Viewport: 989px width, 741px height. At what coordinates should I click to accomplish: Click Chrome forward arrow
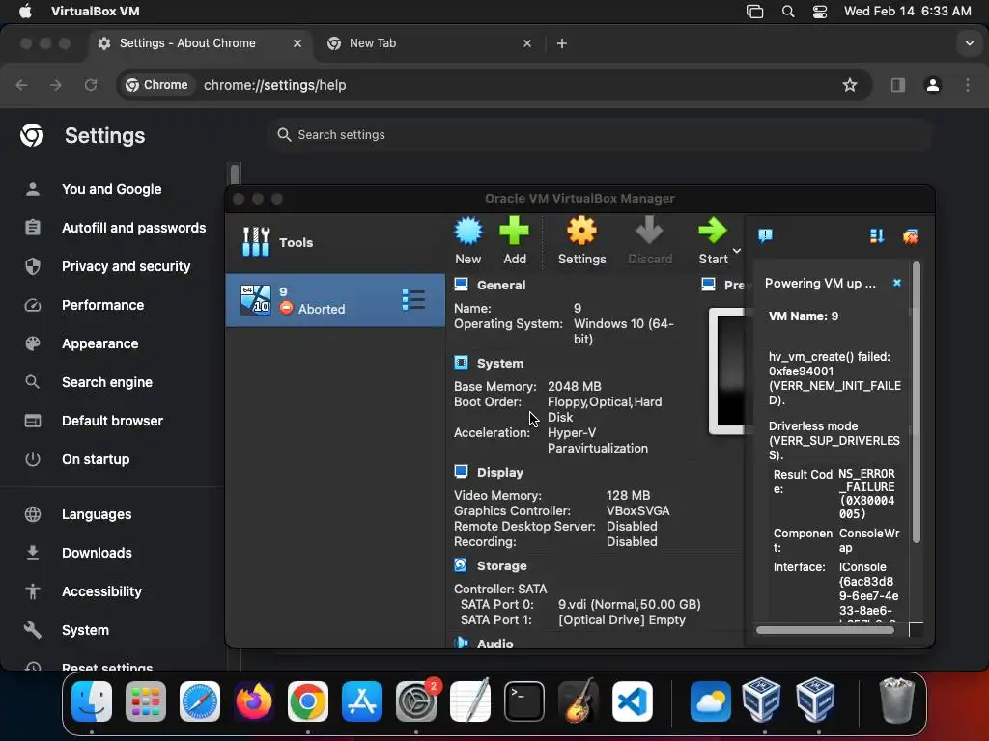click(x=56, y=85)
